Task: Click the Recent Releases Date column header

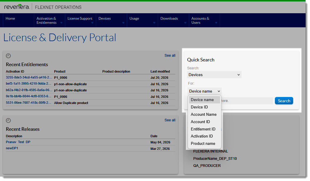Action: click(154, 136)
